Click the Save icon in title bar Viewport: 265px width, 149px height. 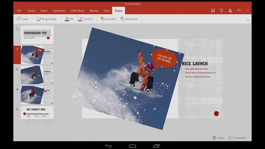213,11
